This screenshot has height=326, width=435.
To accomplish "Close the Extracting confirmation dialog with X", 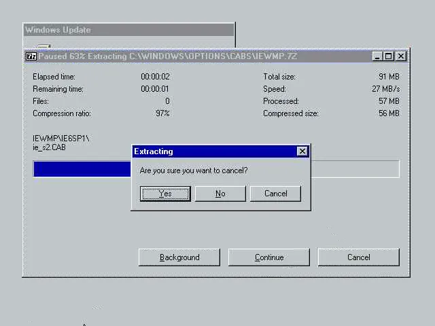I will click(302, 151).
